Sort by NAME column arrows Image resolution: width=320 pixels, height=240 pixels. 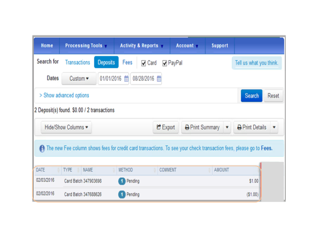click(114, 170)
